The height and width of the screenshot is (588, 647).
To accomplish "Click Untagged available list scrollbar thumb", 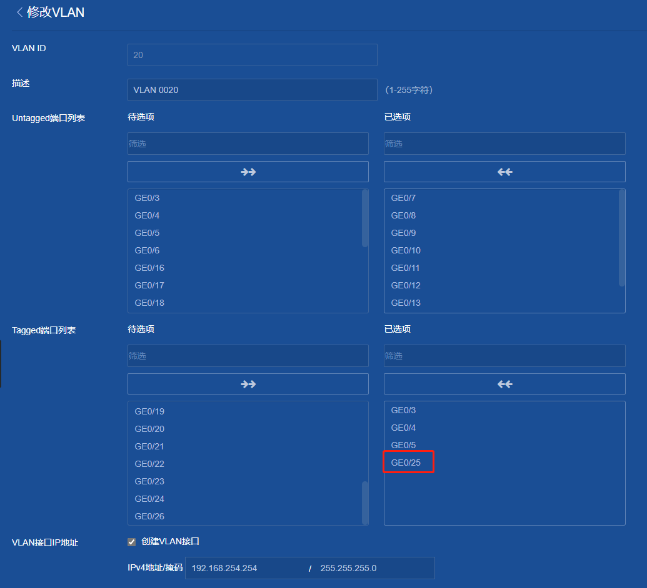I will click(x=365, y=218).
